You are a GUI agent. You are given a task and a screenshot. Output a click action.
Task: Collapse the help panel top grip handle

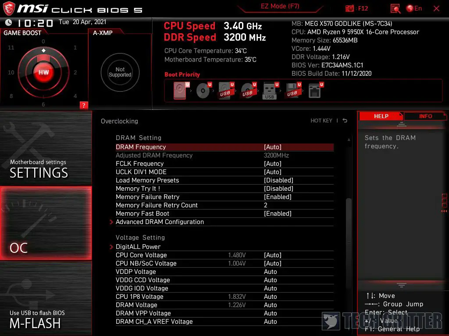point(402,124)
